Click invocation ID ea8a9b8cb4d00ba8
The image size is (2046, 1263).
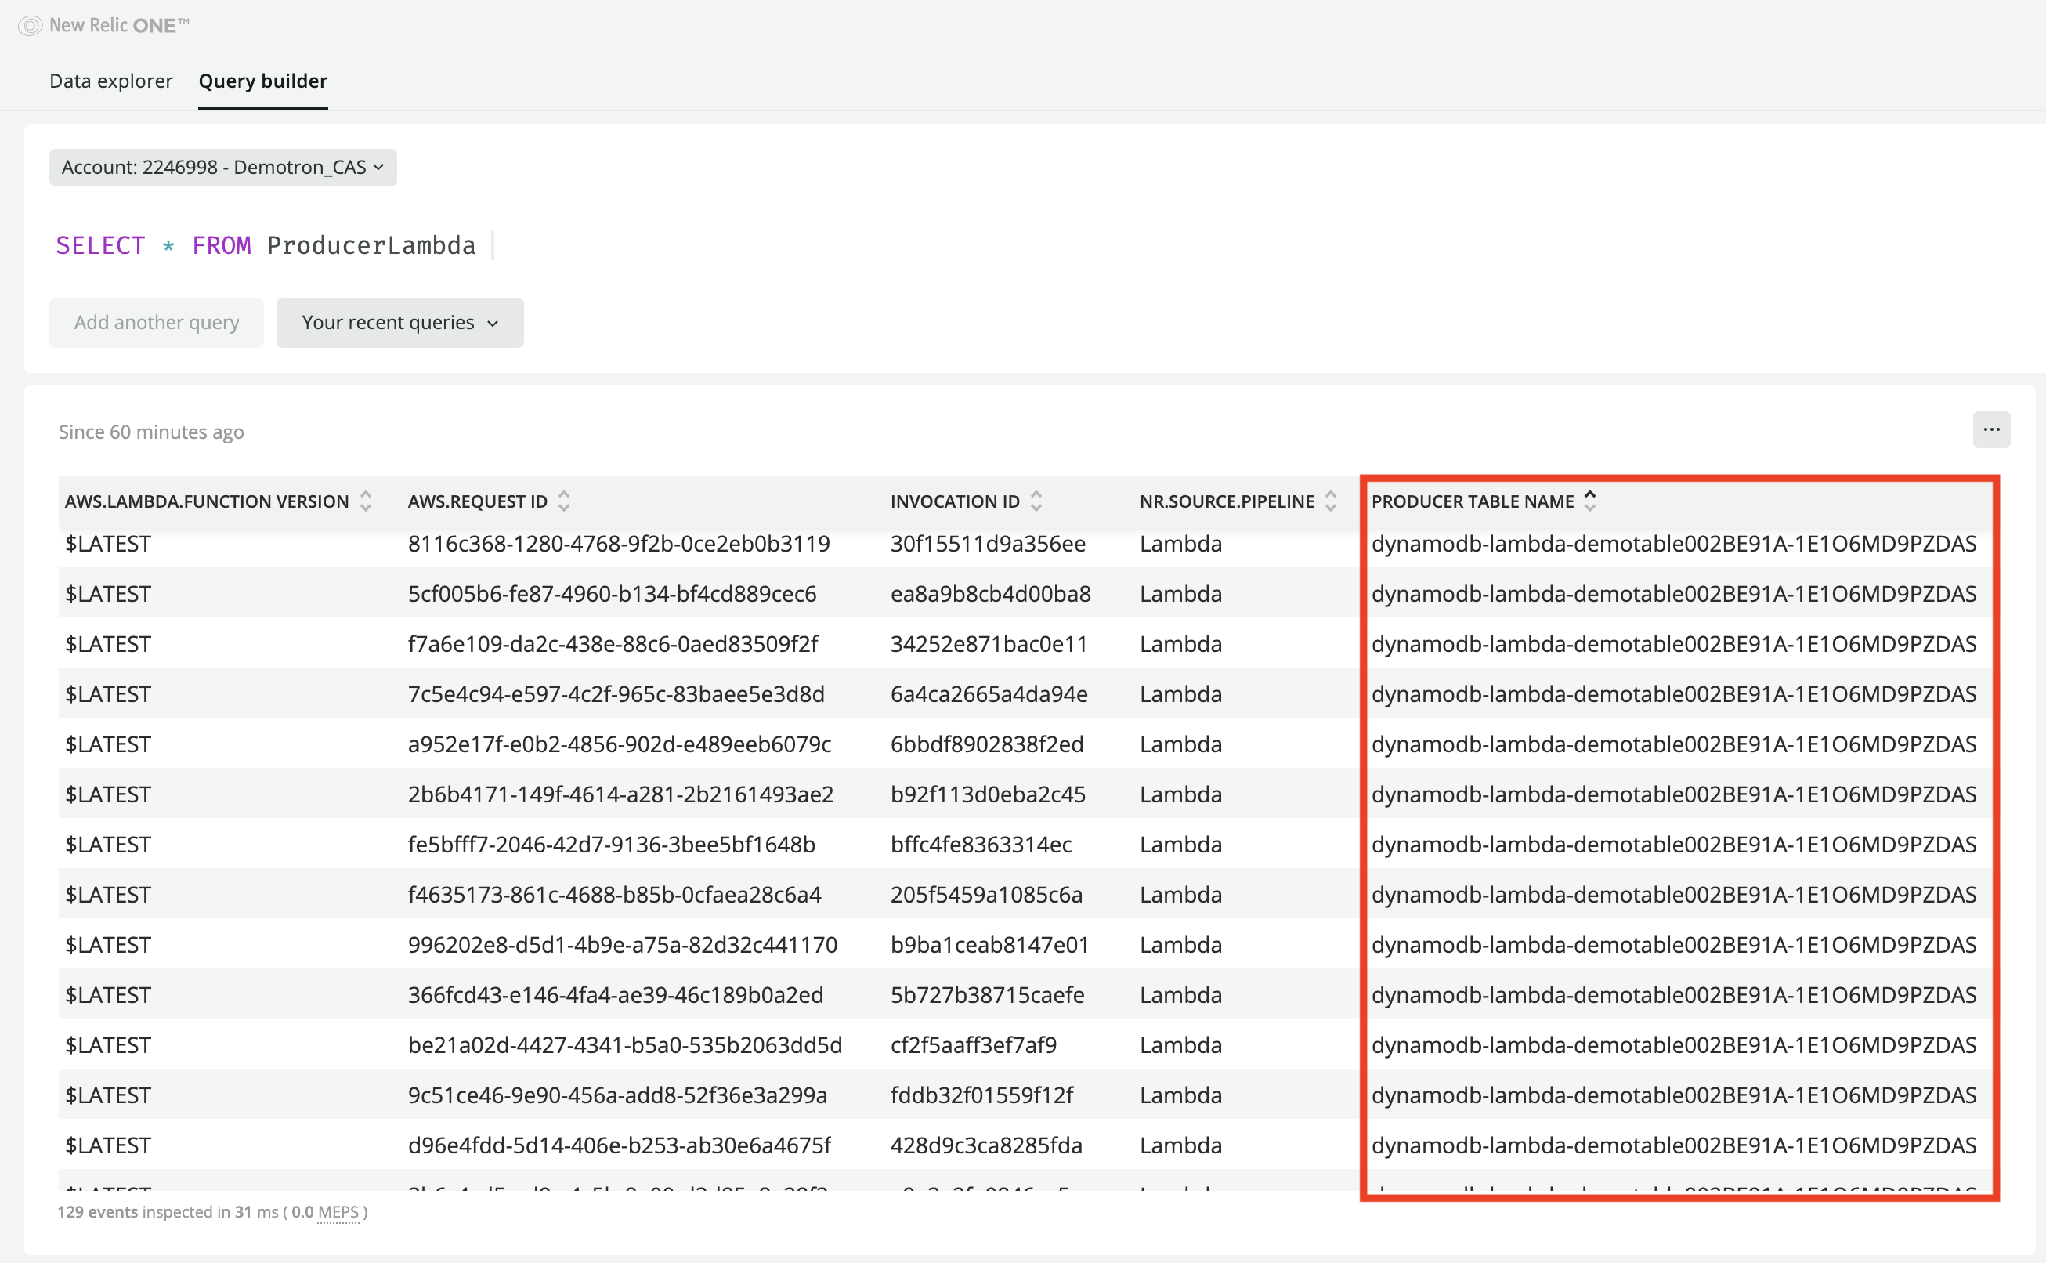click(x=990, y=594)
